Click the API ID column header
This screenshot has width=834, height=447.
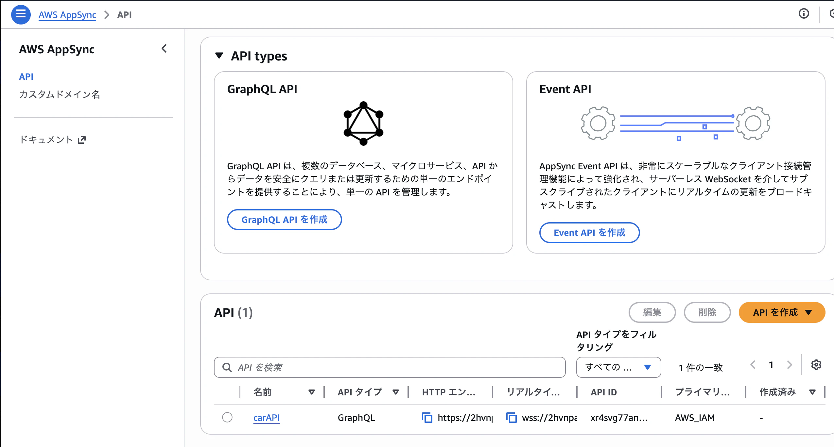click(x=604, y=392)
